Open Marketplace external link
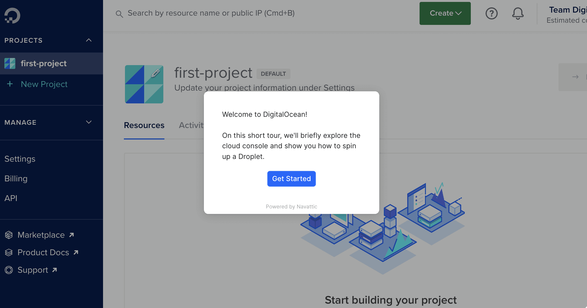Viewport: 587px width, 308px height. pos(41,235)
